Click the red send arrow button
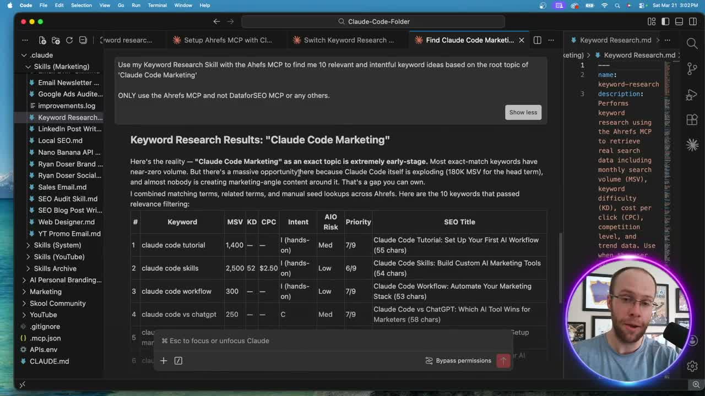 pyautogui.click(x=503, y=361)
